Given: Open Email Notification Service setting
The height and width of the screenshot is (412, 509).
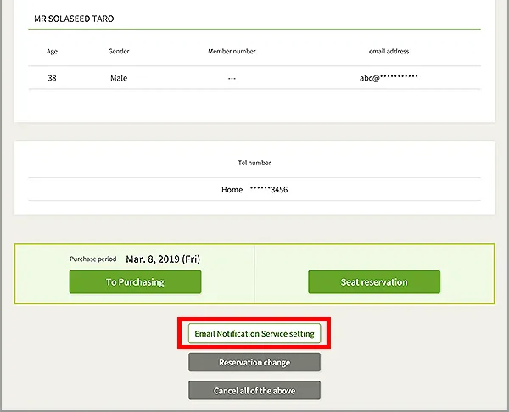Looking at the screenshot, I should 254,334.
